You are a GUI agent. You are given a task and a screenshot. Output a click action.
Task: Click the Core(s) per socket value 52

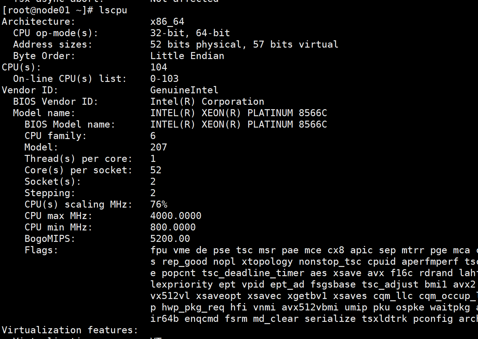pyautogui.click(x=156, y=170)
